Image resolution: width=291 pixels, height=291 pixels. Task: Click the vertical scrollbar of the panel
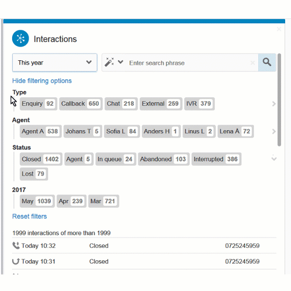(x=279, y=100)
